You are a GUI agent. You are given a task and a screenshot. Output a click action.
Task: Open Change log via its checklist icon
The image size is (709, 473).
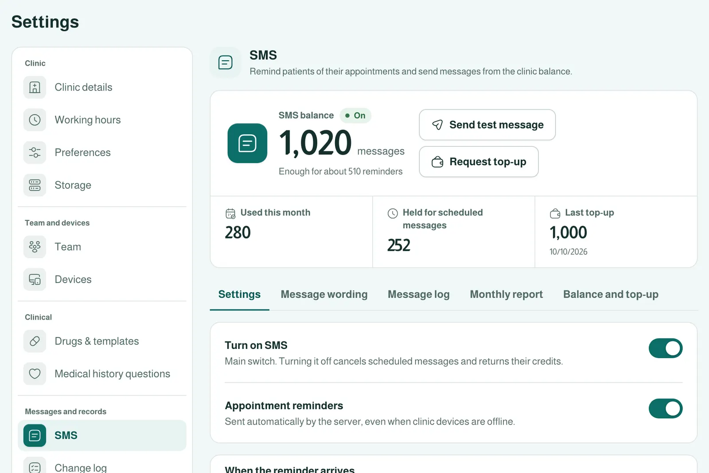(x=35, y=467)
